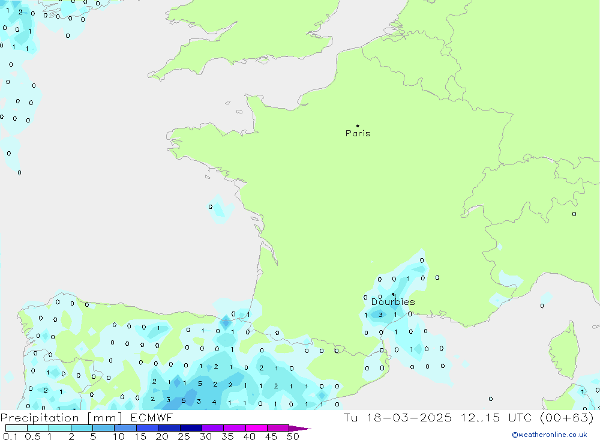Image resolution: width=600 pixels, height=440 pixels.
Task: Pick the palest cyan 0.1–0.5 legend swatch
Action: [x=16, y=428]
